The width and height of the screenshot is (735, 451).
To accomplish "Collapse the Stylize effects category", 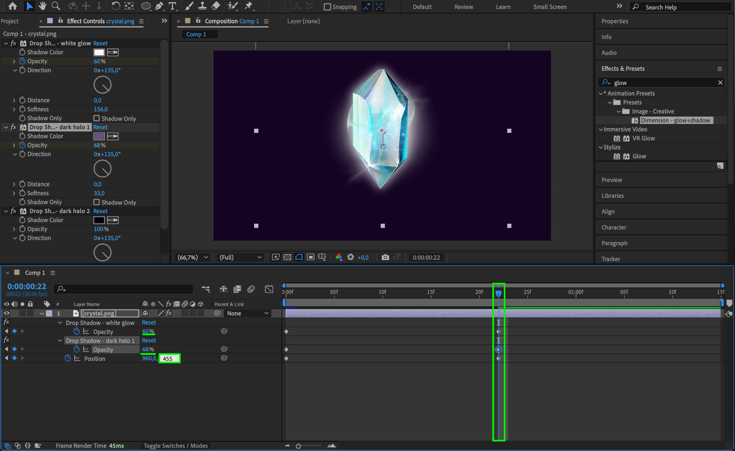I will pyautogui.click(x=601, y=147).
